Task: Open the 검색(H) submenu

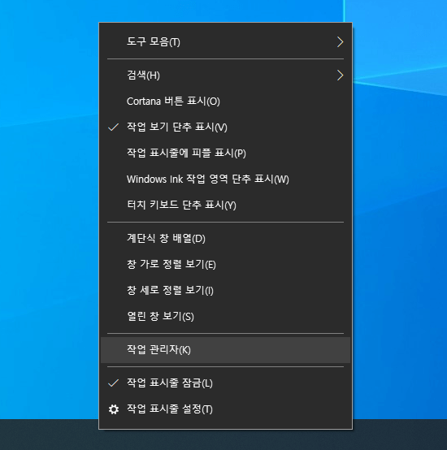Action: (x=225, y=76)
